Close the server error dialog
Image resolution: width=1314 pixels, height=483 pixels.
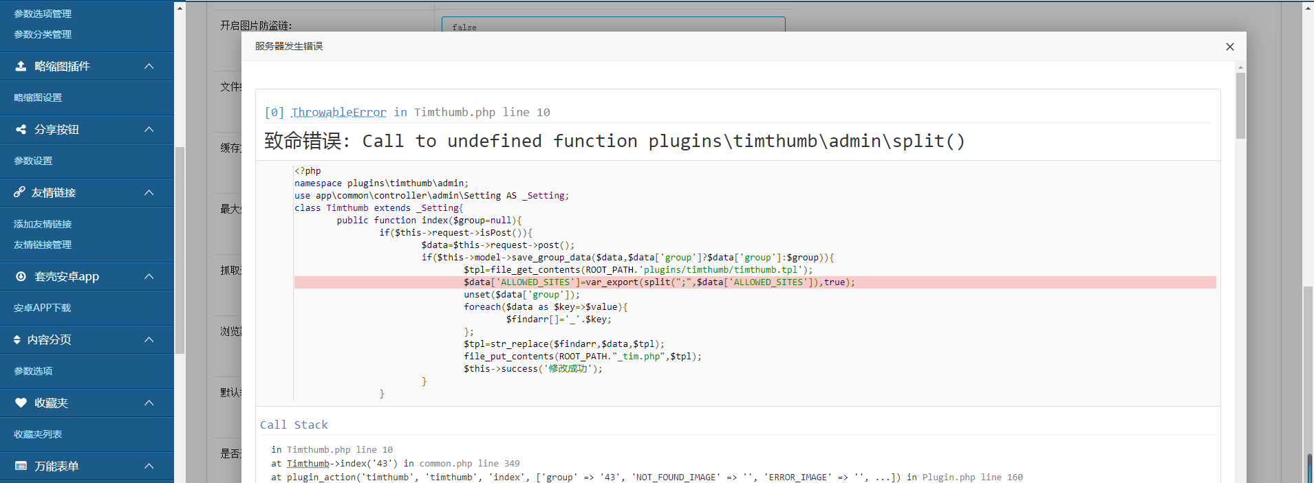pos(1229,47)
